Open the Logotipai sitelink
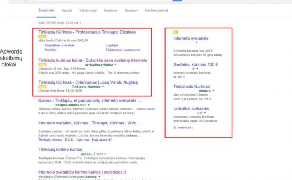Image resolution: width=292 pixels, height=180 pixels. click(x=112, y=46)
